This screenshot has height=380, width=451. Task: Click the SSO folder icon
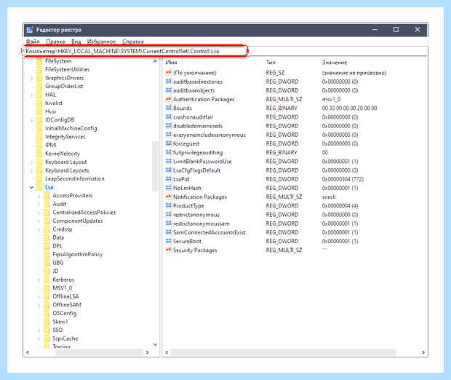point(47,330)
